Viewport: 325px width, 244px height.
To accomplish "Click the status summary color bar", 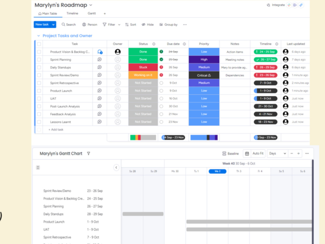I will pyautogui.click(x=143, y=137).
